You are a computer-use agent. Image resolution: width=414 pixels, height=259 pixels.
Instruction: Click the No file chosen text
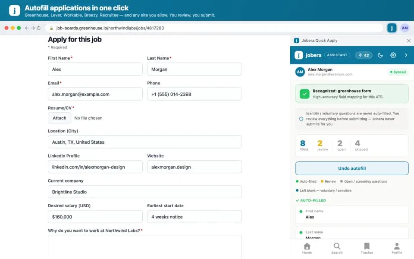pyautogui.click(x=88, y=118)
